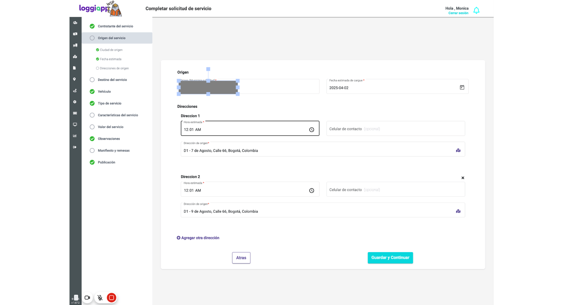The width and height of the screenshot is (563, 305).
Task: Toggle the camera recording button
Action: 87,298
